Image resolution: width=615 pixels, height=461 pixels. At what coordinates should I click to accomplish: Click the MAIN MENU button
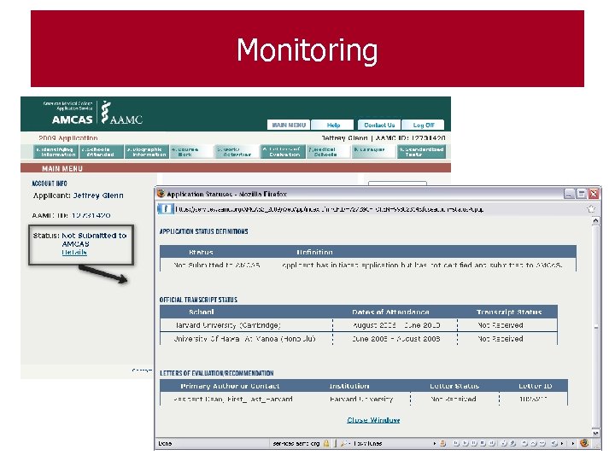click(289, 125)
